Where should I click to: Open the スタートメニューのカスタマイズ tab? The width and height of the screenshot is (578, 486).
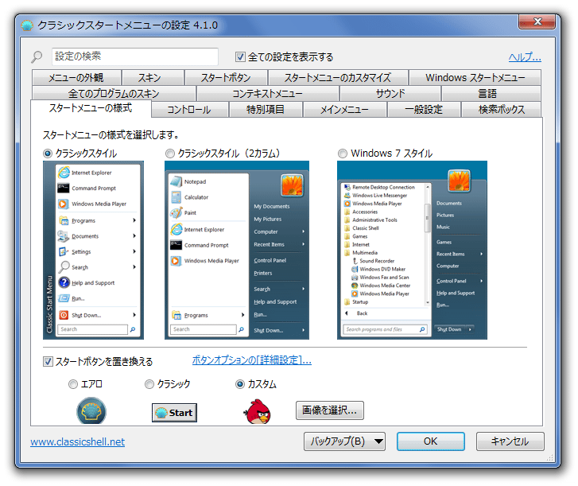pos(338,77)
